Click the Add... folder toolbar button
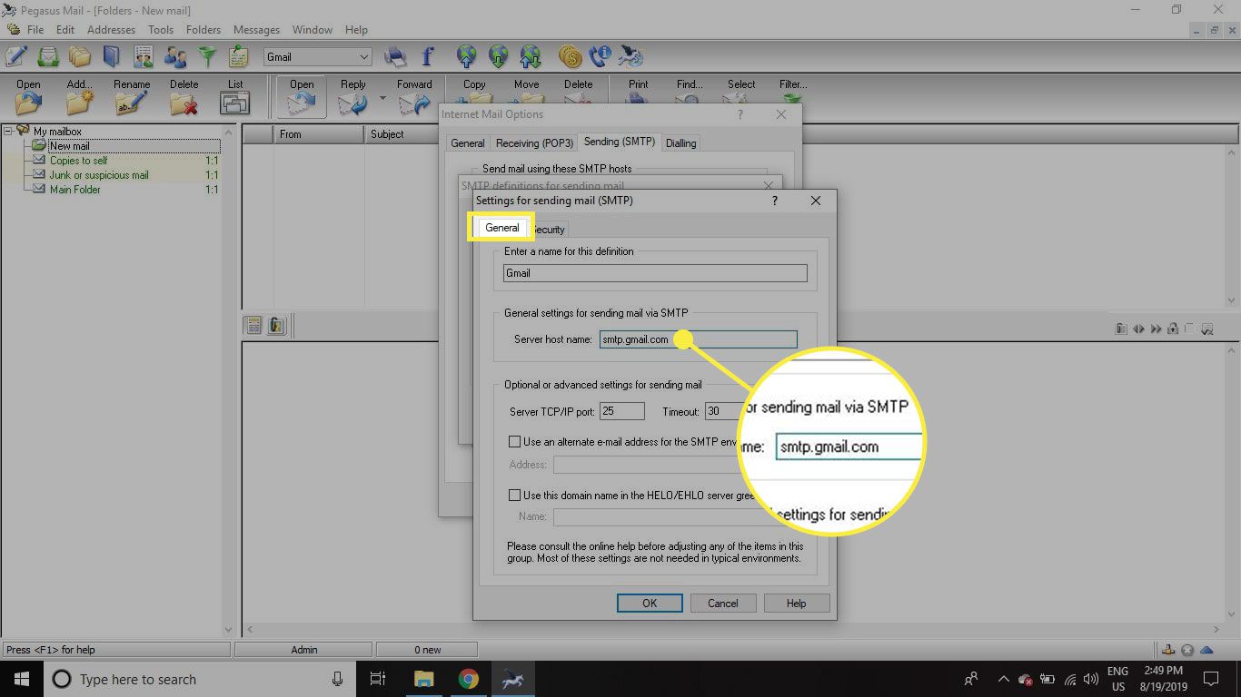This screenshot has width=1241, height=697. point(80,97)
